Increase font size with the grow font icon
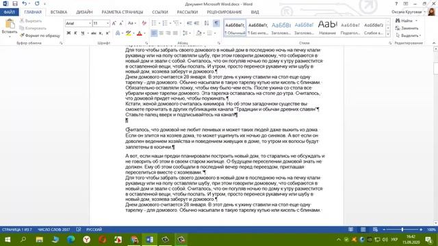This screenshot has height=246, width=438. (114, 23)
